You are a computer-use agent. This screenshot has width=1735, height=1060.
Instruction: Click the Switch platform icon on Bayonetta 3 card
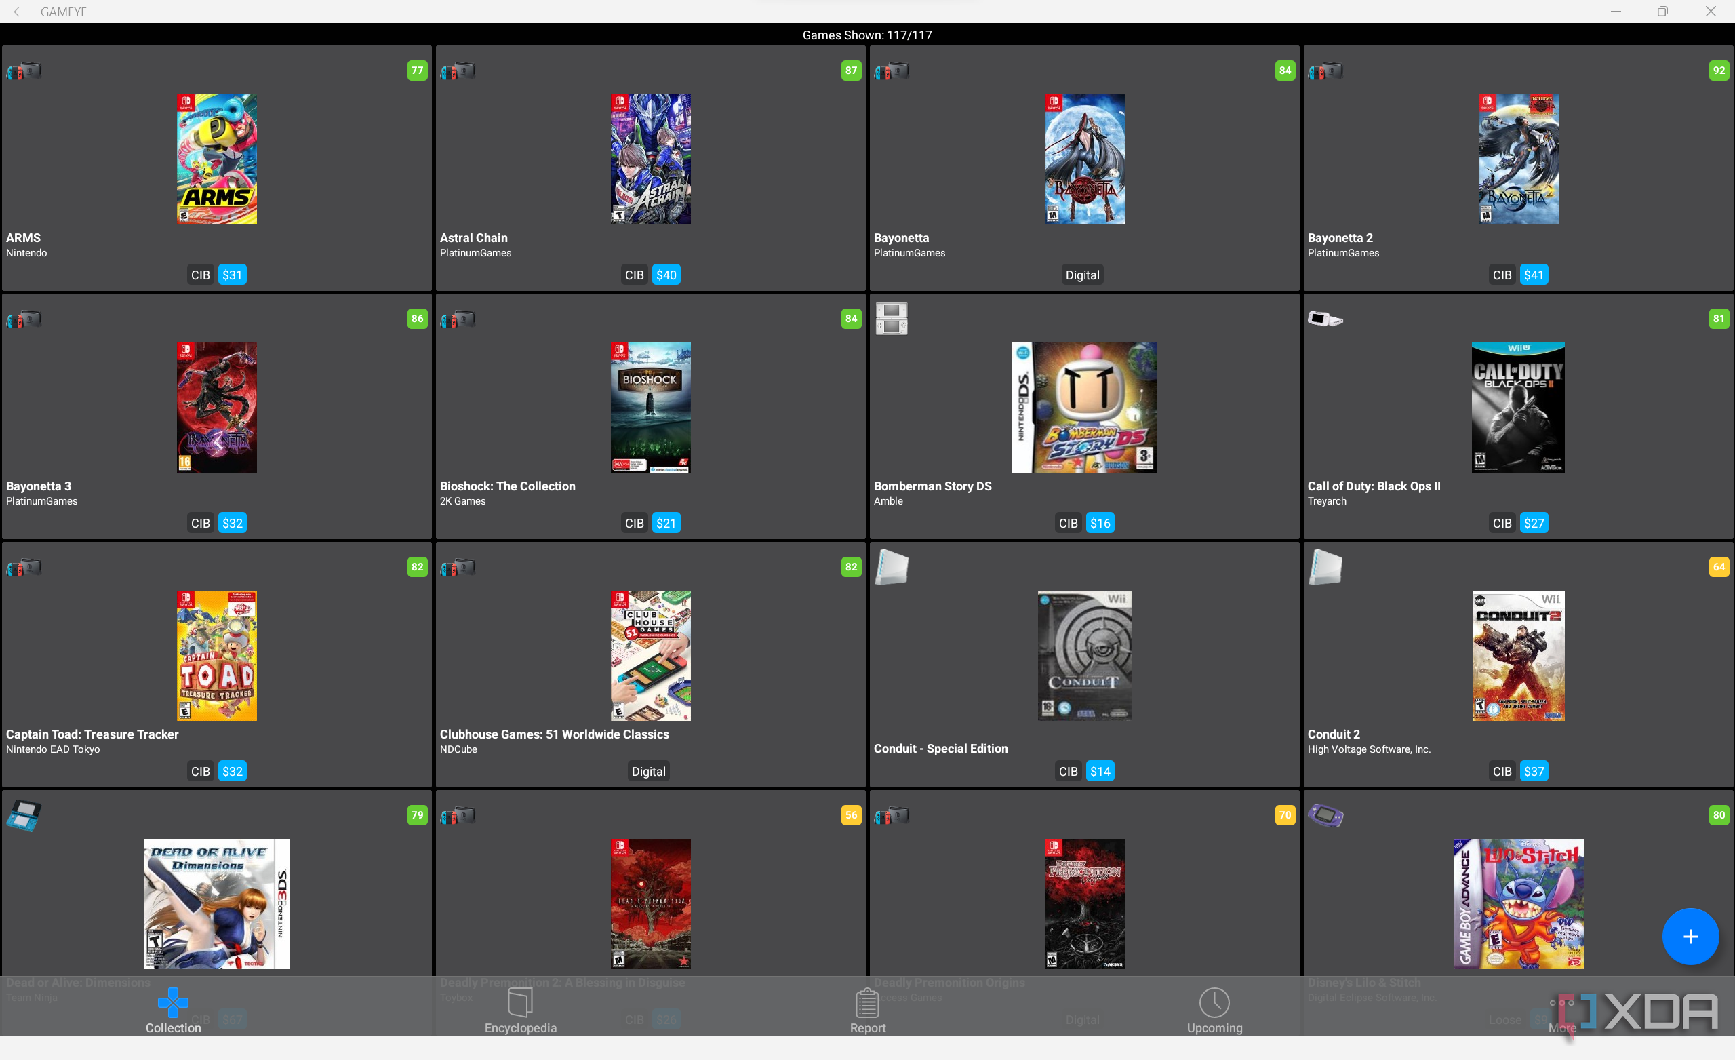[24, 319]
